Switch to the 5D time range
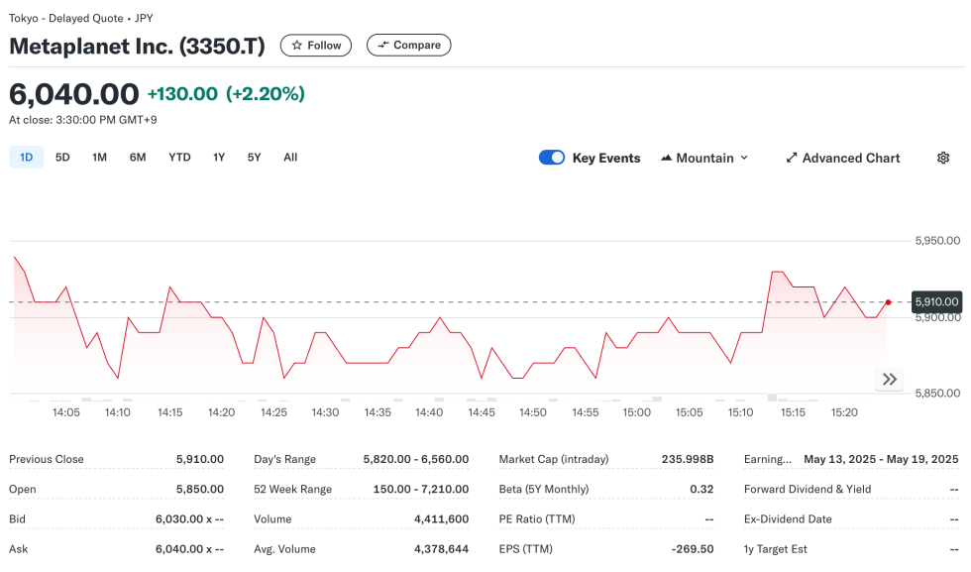971x572 pixels. point(62,158)
